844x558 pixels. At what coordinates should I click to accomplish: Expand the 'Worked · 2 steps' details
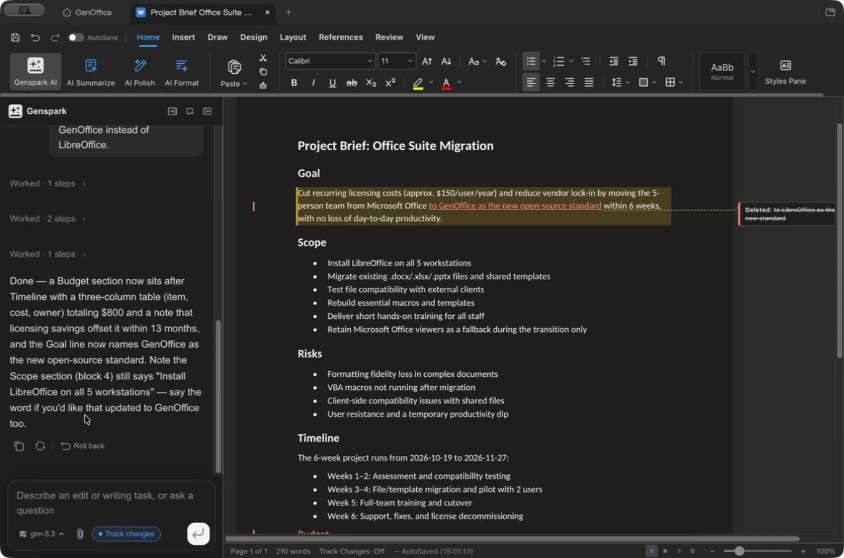(47, 219)
